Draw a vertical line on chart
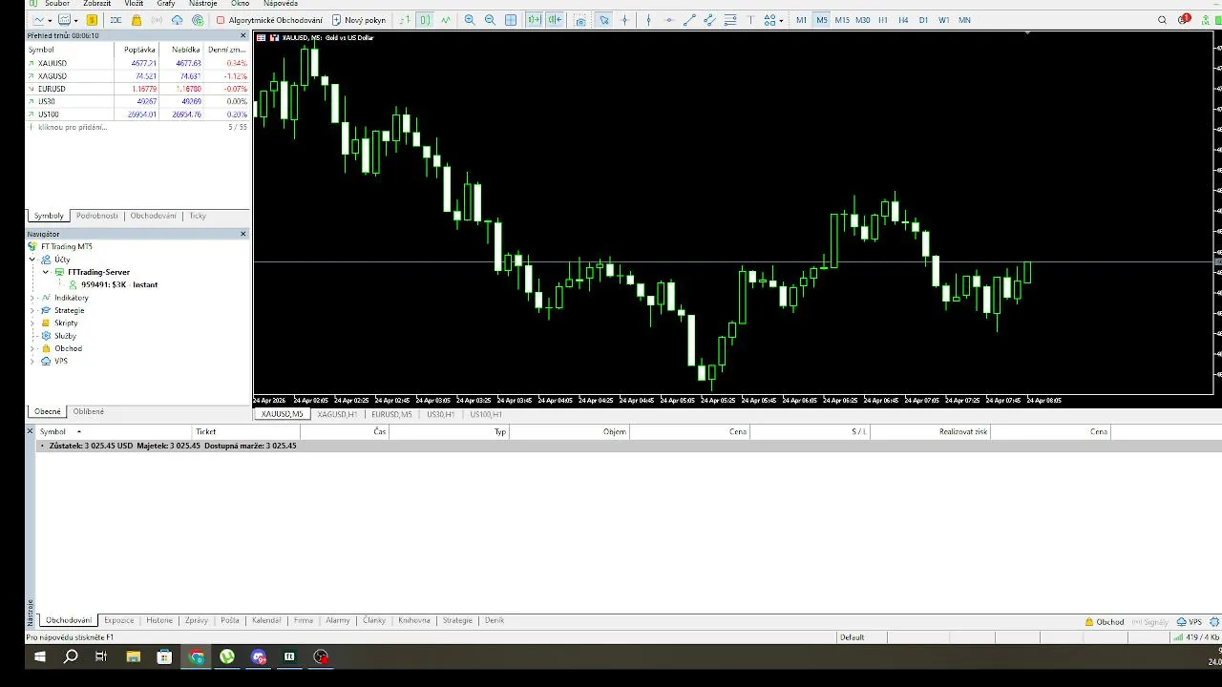 (648, 20)
